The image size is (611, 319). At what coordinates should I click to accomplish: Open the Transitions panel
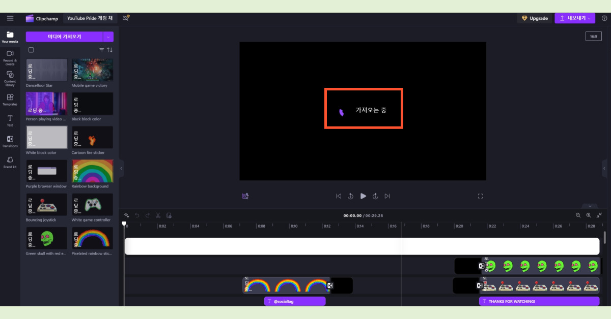(x=10, y=141)
